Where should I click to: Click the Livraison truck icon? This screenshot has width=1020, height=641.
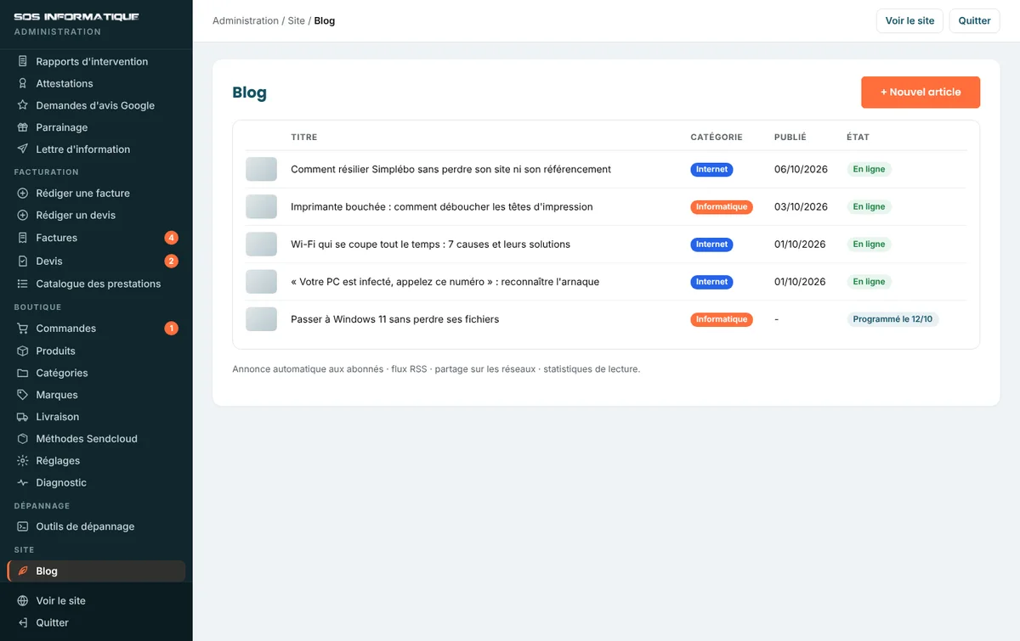(x=23, y=417)
